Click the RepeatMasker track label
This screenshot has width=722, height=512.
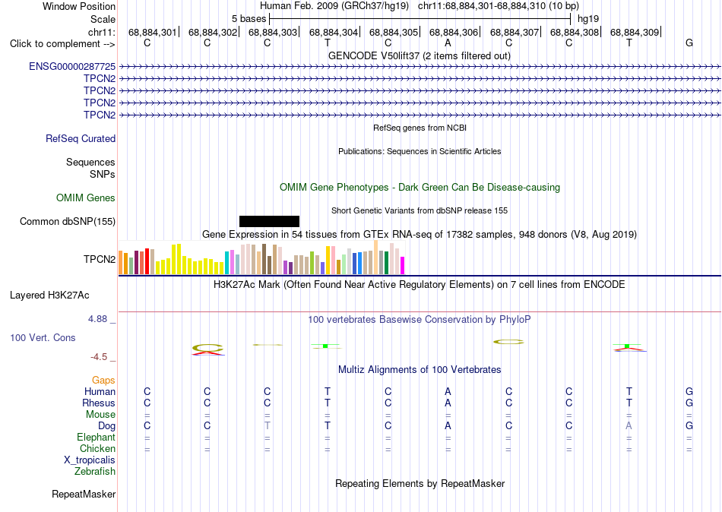[x=84, y=494]
